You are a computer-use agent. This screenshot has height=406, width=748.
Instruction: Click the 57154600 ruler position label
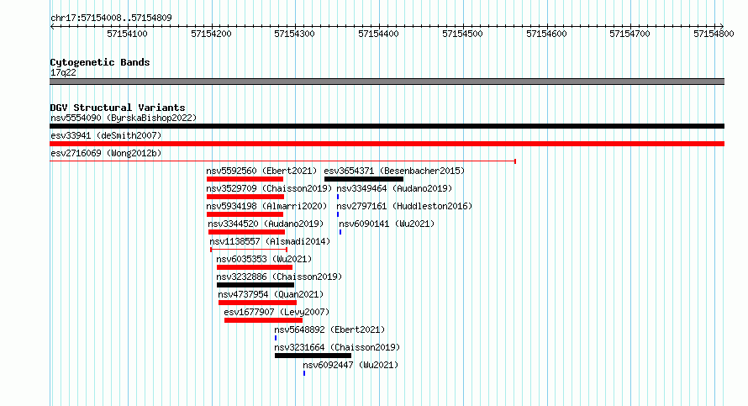(546, 34)
